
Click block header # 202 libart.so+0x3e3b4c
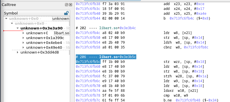pyautogui.click(x=106, y=28)
